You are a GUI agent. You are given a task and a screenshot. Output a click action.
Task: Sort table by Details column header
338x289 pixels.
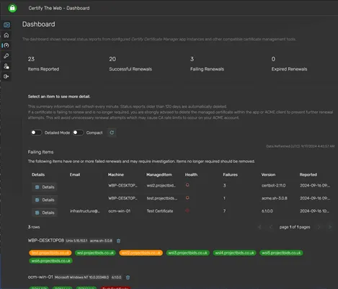click(x=38, y=174)
